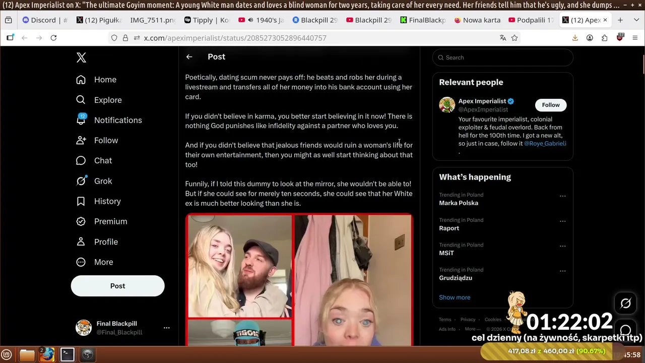Close the active Apex Imperialist tab
This screenshot has width=645, height=363.
(605, 20)
